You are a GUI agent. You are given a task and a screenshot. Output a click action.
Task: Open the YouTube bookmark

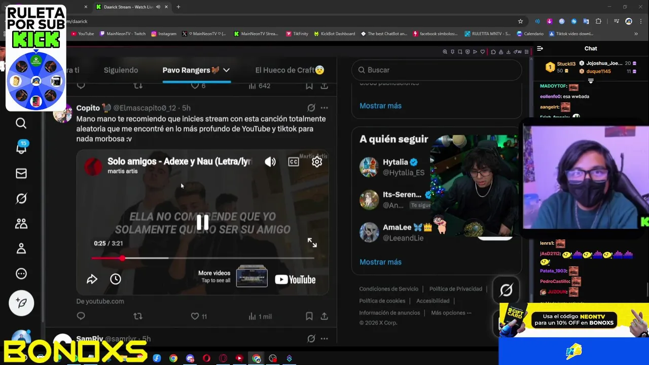pyautogui.click(x=83, y=34)
